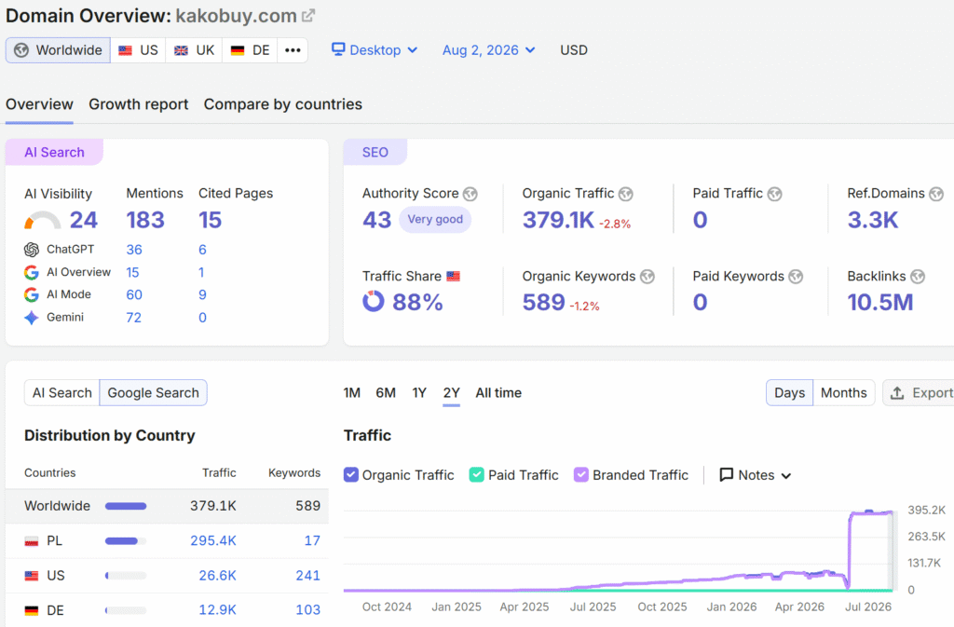954x627 pixels.
Task: Click Organic Traffic value 379.1K
Action: click(x=558, y=220)
